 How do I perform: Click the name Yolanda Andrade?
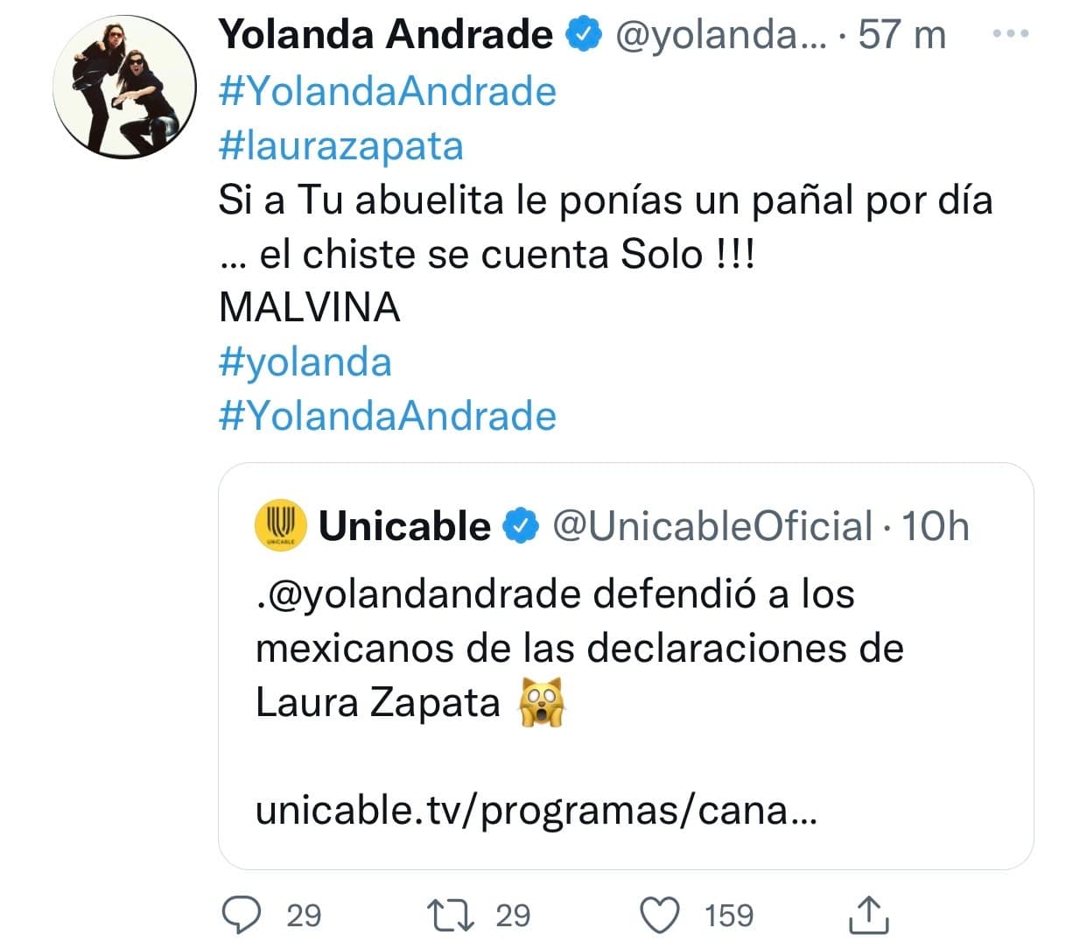385,34
